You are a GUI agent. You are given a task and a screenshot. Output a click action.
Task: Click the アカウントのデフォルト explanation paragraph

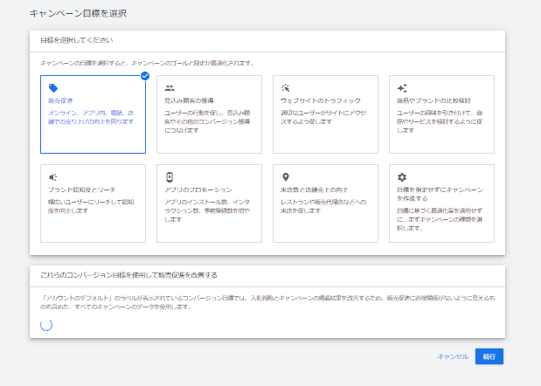(x=267, y=302)
